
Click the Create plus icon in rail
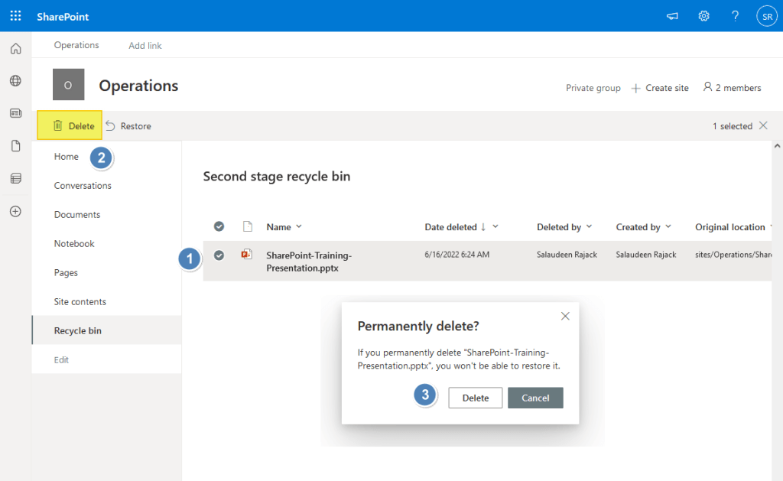[15, 211]
